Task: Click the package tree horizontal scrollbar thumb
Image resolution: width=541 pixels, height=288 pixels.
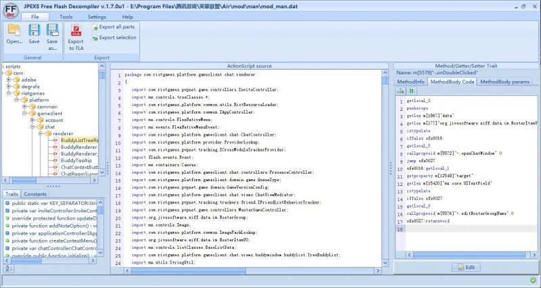Action: point(24,181)
